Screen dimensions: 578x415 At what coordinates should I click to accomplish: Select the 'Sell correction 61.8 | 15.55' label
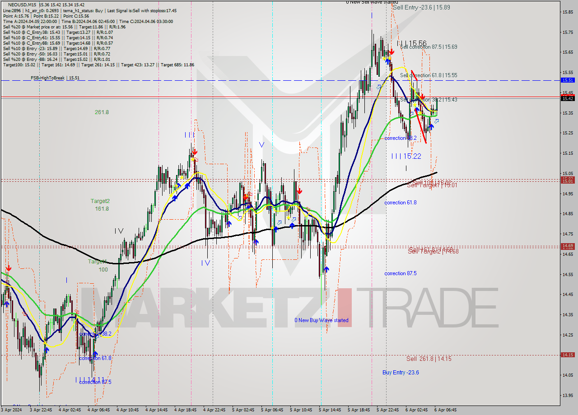pos(429,75)
